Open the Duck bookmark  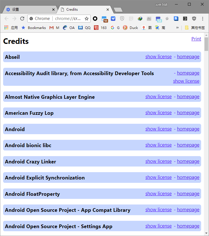[x=131, y=28]
